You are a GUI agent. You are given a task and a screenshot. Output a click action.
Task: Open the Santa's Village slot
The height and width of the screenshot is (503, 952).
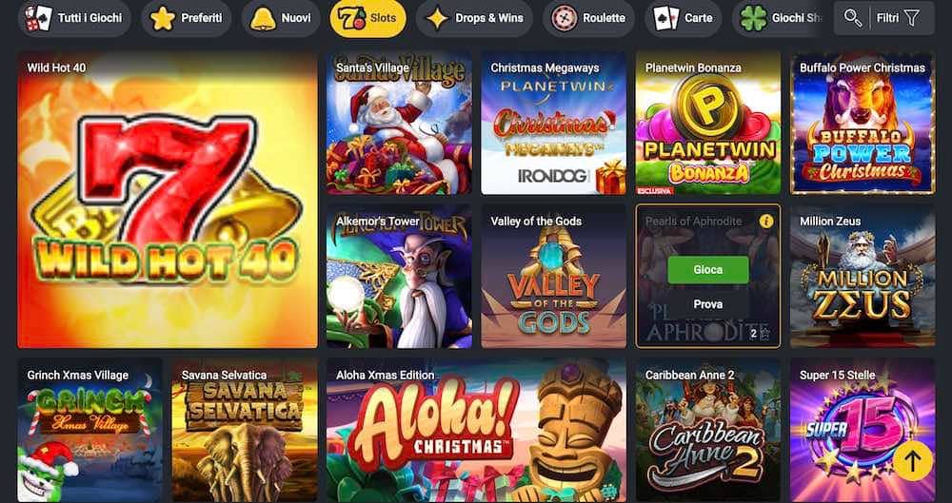(x=399, y=124)
